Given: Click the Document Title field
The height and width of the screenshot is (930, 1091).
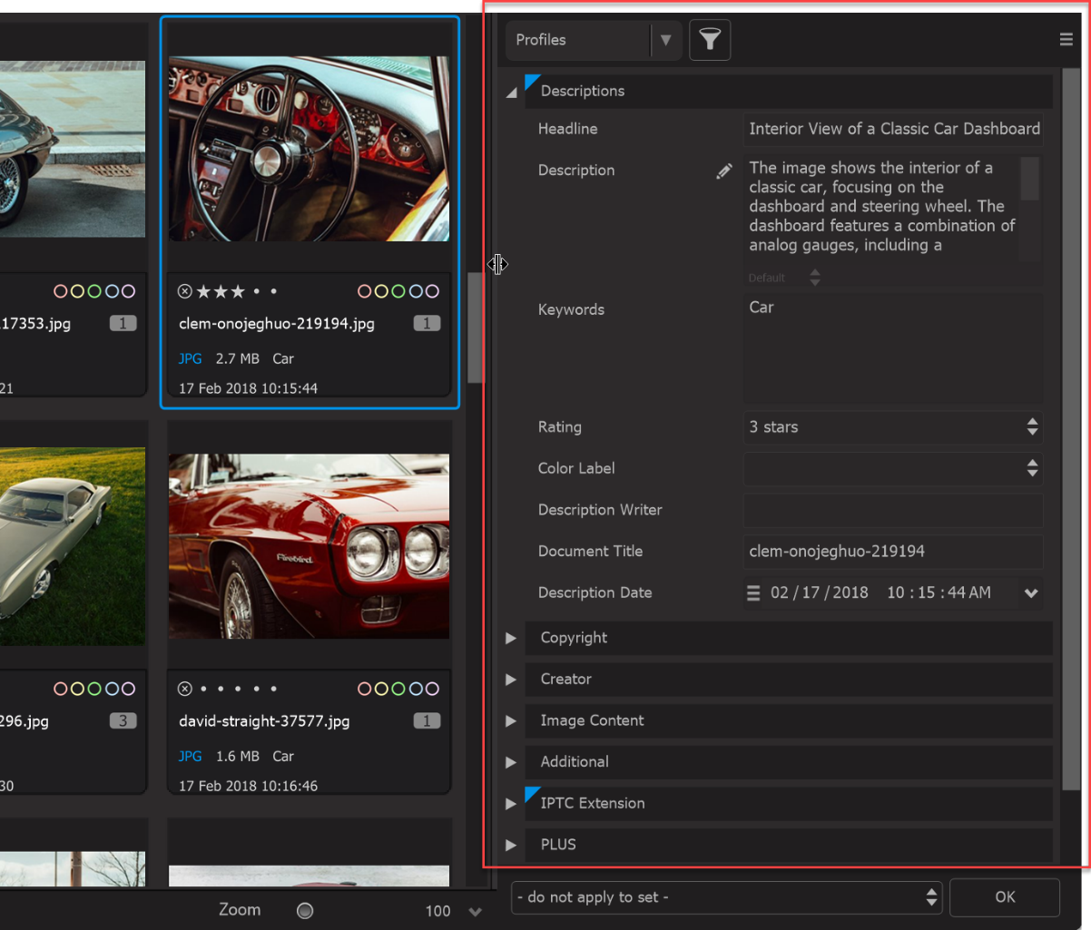Looking at the screenshot, I should tap(893, 552).
